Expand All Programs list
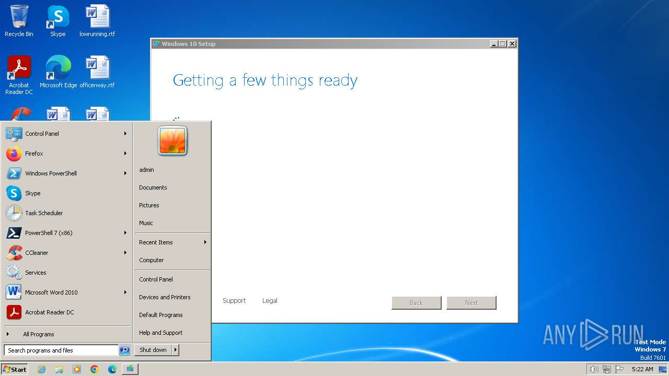The height and width of the screenshot is (376, 669). click(67, 334)
